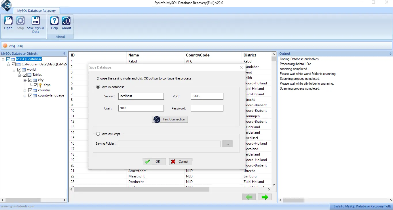
Task: Select the Keys item under city
Action: (x=47, y=85)
